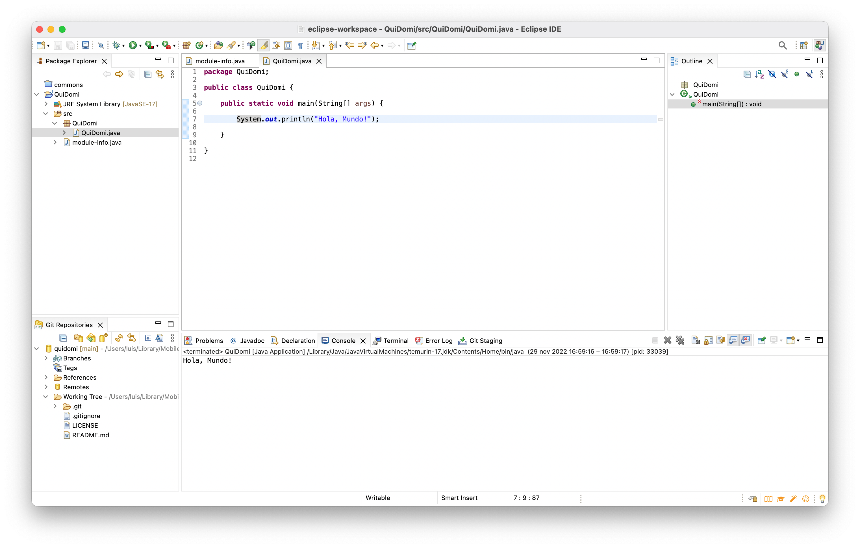860x548 pixels.
Task: Launch Debug with the green bug icon
Action: click(x=116, y=45)
